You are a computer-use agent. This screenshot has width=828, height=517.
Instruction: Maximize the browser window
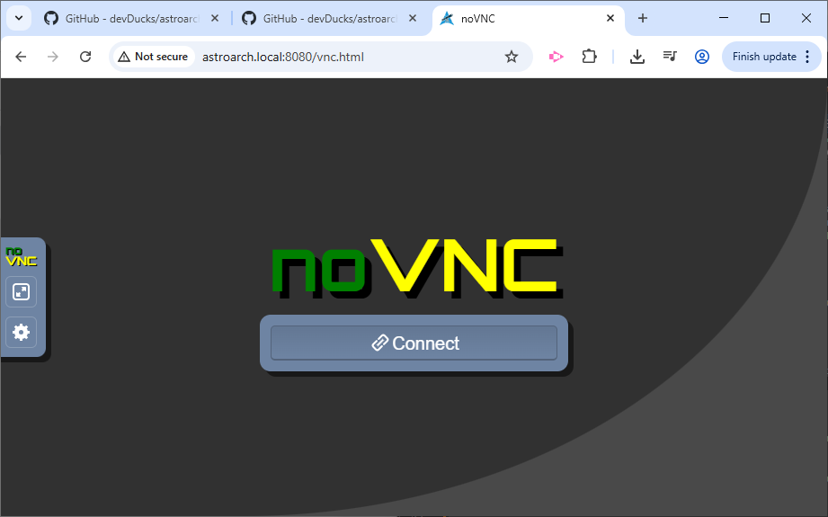coord(765,18)
